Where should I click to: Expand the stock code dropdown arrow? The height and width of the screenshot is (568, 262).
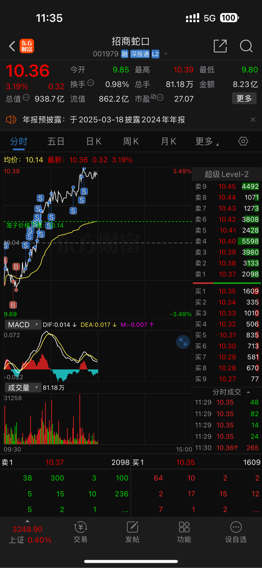pyautogui.click(x=166, y=54)
